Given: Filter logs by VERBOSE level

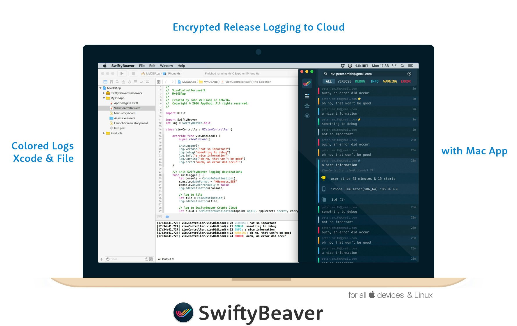Looking at the screenshot, I should click(x=344, y=81).
